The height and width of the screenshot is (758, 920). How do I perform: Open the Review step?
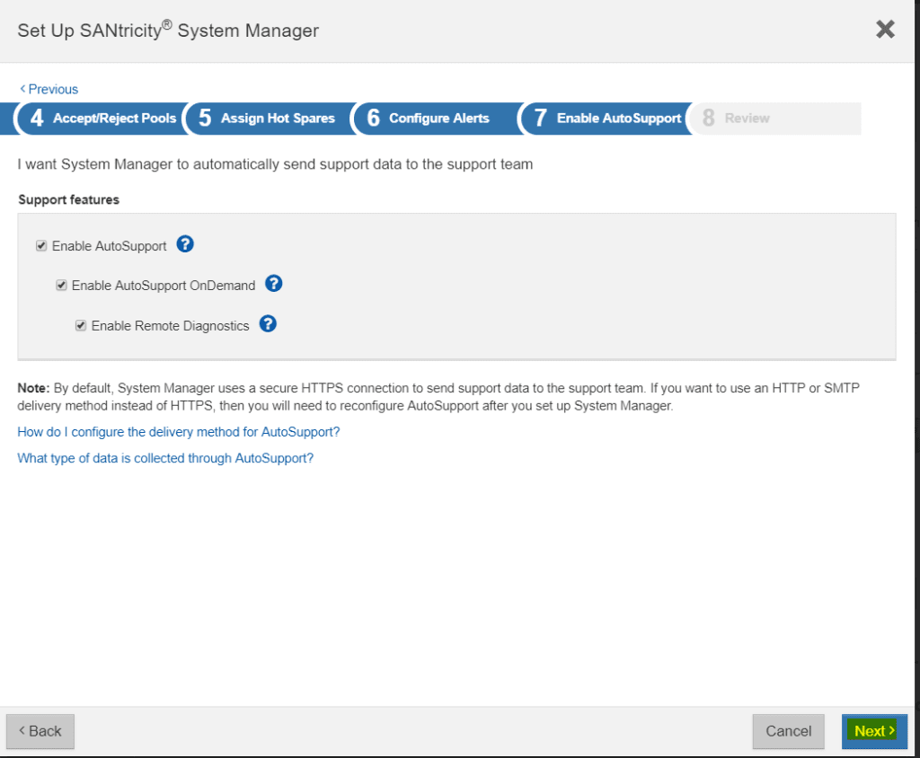747,118
